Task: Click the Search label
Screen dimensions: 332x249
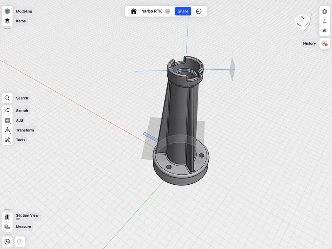Action: pos(22,98)
